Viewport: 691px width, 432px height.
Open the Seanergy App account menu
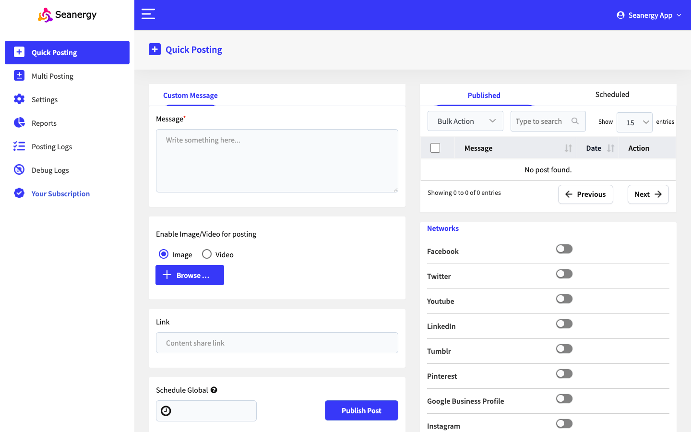(x=649, y=15)
